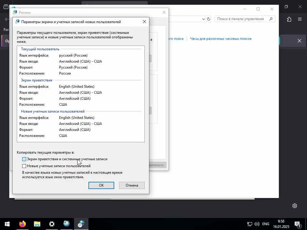Viewport: 307px width, 230px height.
Task: Open the browser extensions puzzle icon
Action: [289, 19]
